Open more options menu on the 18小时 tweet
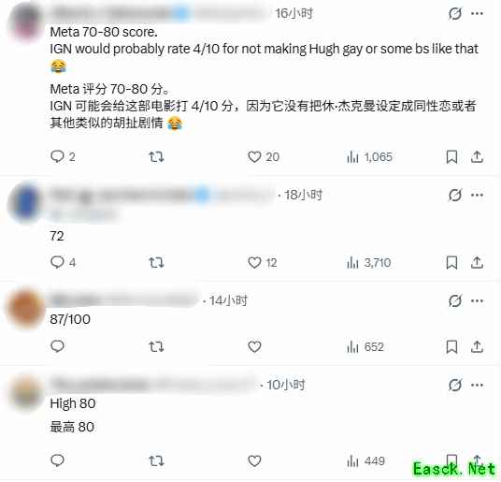501x482 pixels. 477,195
